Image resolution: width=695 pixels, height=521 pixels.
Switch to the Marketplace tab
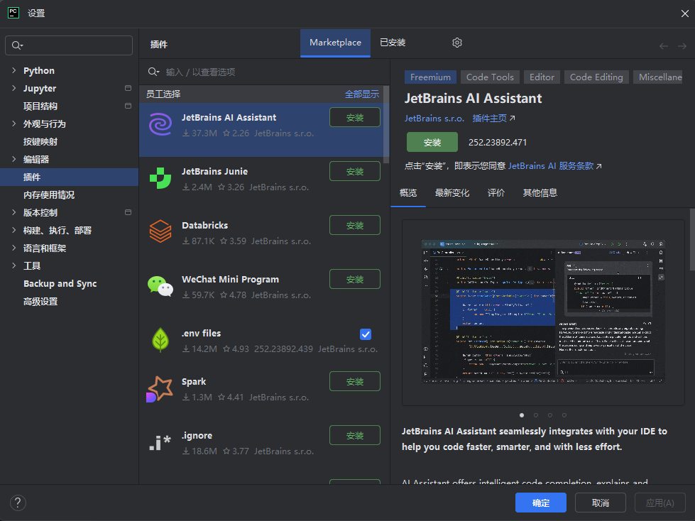pos(335,43)
